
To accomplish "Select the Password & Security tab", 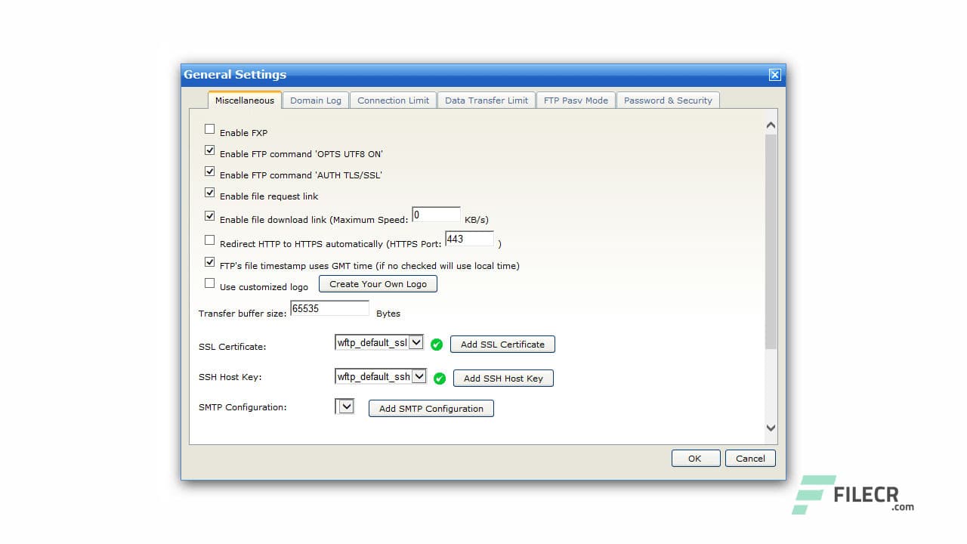I will point(668,100).
